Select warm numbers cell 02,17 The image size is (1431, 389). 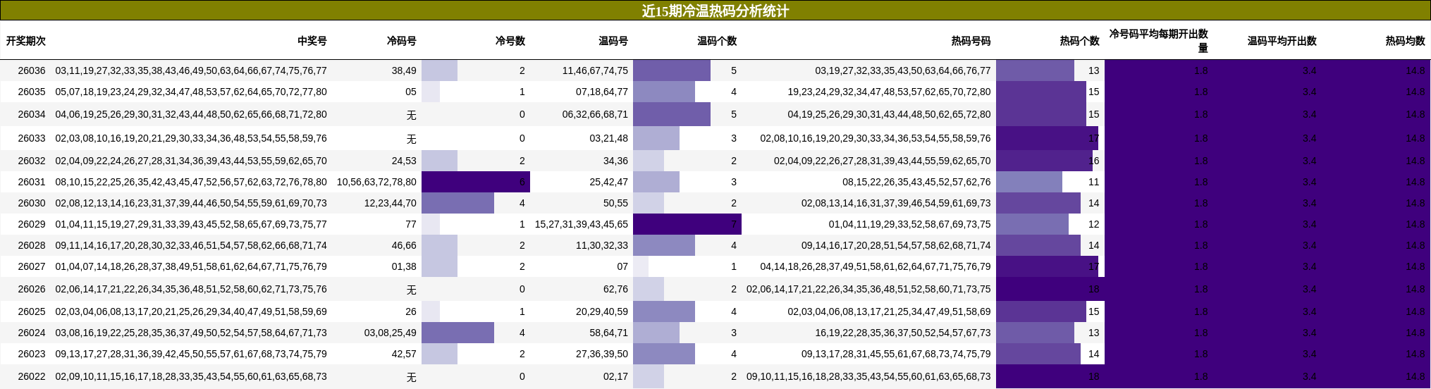pyautogui.click(x=615, y=376)
